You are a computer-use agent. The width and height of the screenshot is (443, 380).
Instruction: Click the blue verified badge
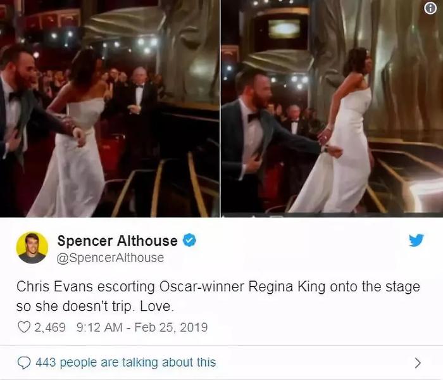click(190, 240)
